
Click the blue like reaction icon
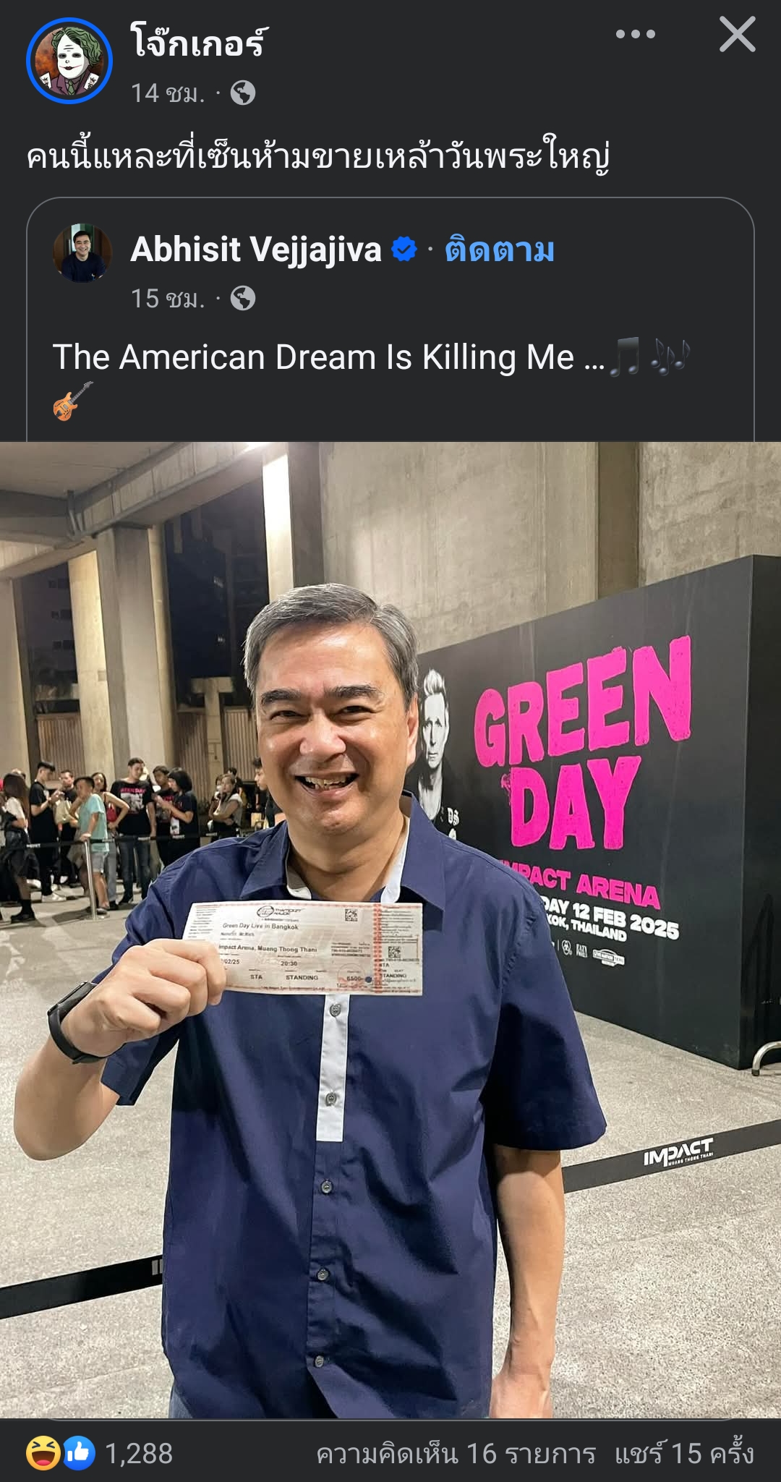(x=79, y=1453)
